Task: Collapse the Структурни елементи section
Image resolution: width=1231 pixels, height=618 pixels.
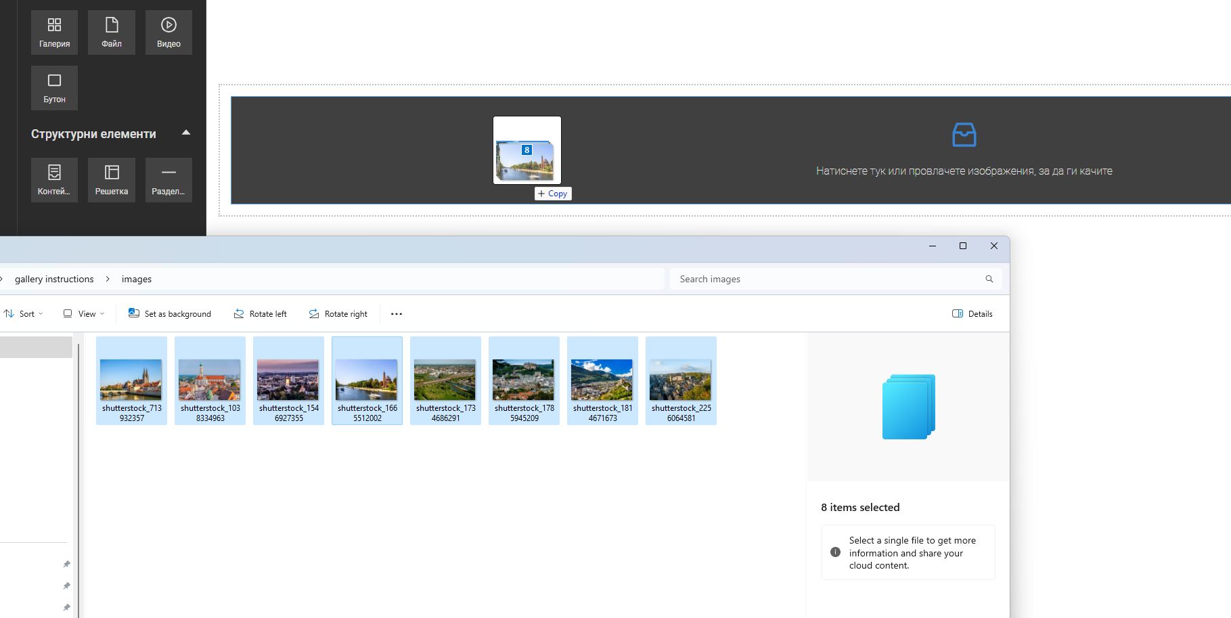Action: point(186,133)
